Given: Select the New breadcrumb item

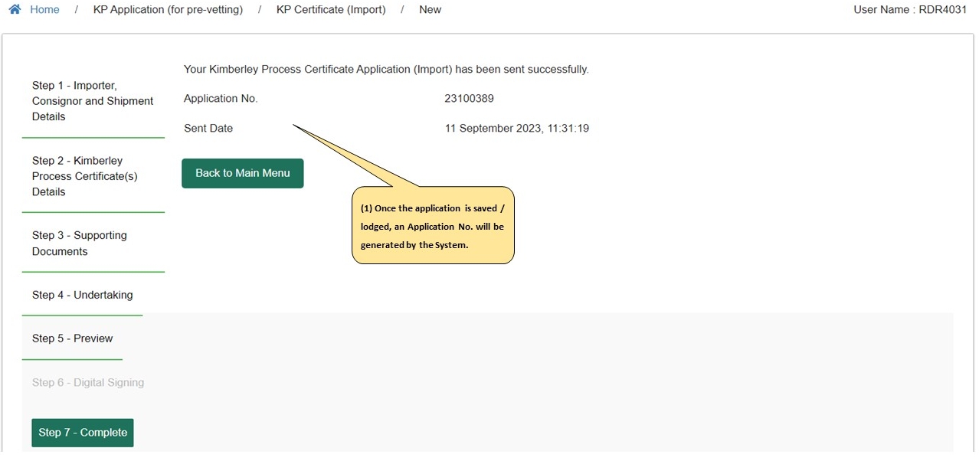Looking at the screenshot, I should 430,10.
